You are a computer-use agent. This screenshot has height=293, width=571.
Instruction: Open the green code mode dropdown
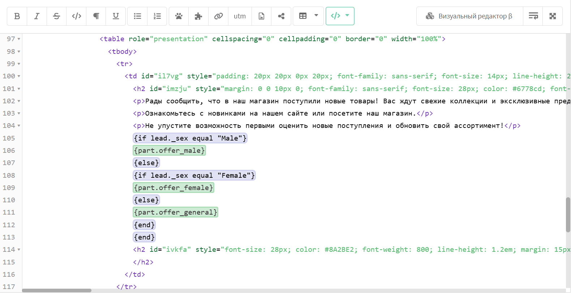pos(340,16)
